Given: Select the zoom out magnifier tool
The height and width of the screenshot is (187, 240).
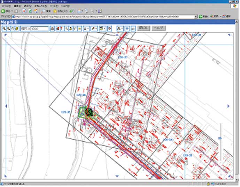Looking at the screenshot, I should pyautogui.click(x=8, y=29).
